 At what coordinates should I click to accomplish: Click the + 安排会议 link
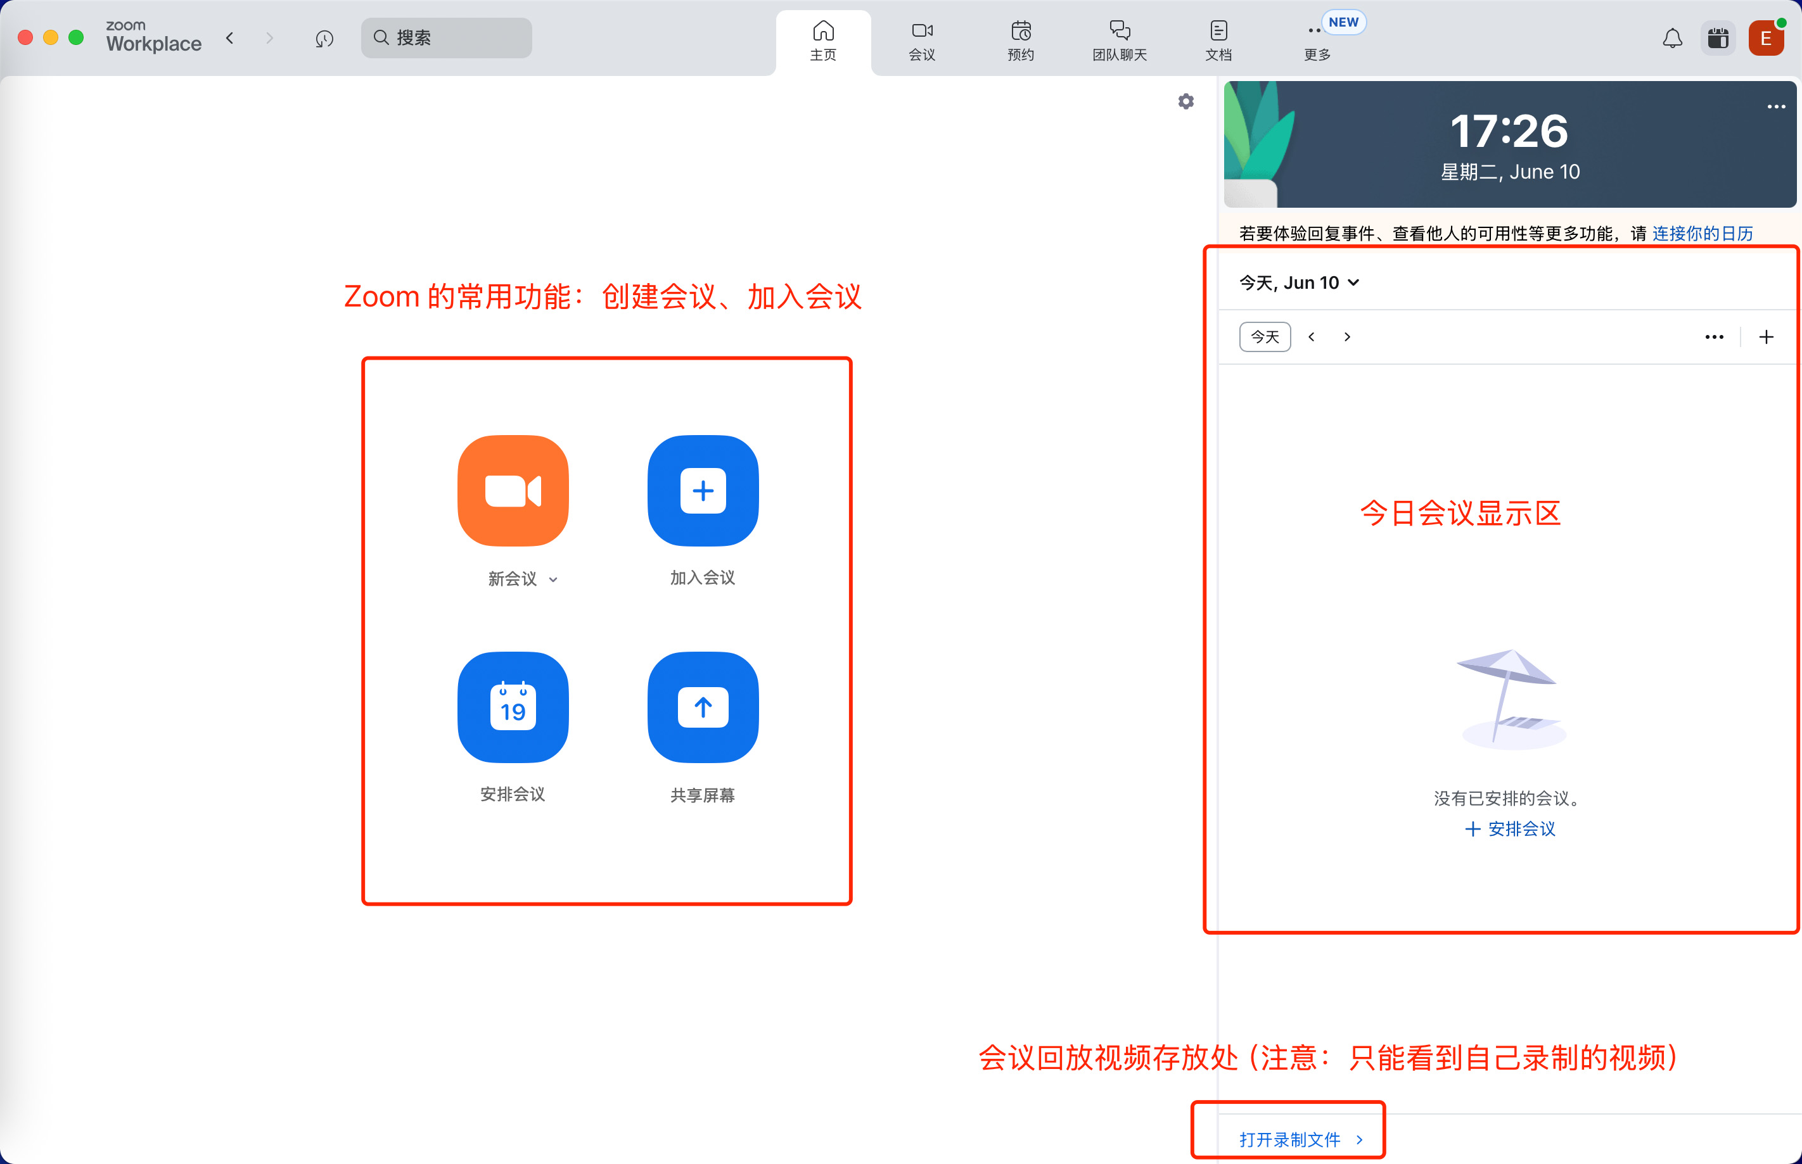(1510, 829)
